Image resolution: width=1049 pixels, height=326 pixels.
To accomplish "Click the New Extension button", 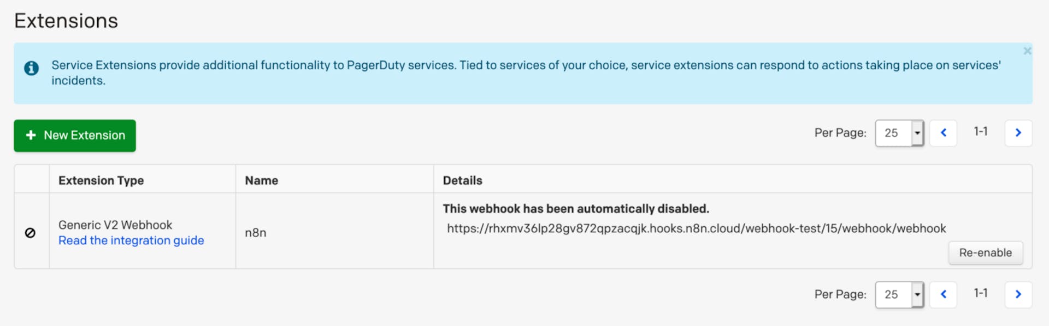I will [75, 136].
